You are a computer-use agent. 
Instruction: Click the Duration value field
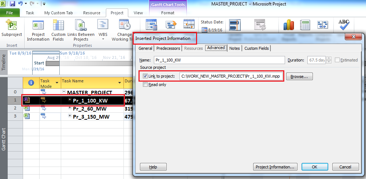[317, 60]
